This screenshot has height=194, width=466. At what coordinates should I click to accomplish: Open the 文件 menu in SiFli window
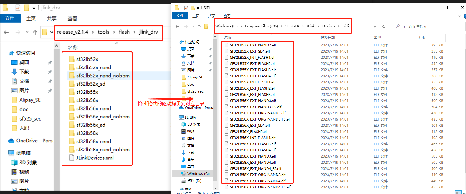coord(180,16)
